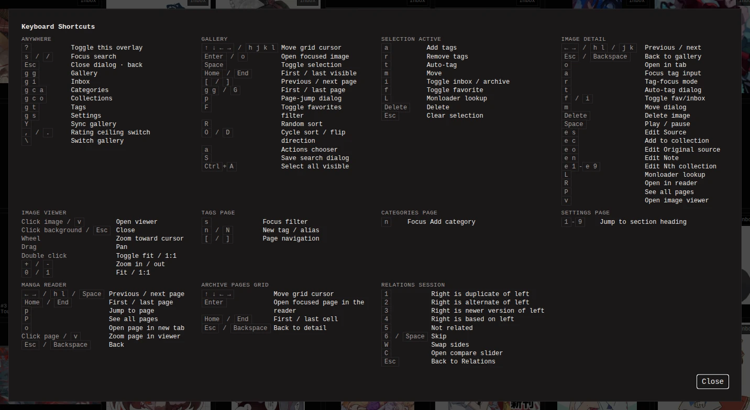Viewport: 750px width, 410px height.
Task: Click the "Edit Original source" entry
Action: [x=682, y=150]
